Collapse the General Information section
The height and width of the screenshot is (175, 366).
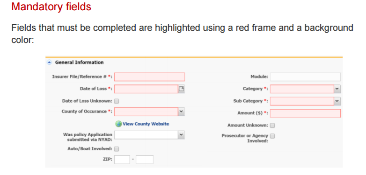[49, 63]
